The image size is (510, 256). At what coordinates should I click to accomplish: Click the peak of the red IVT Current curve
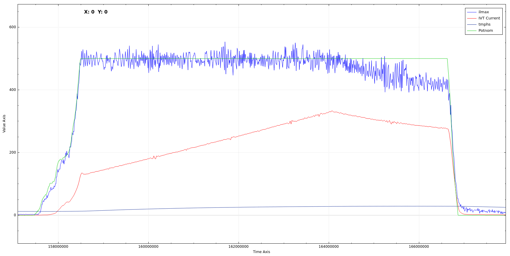(x=332, y=111)
